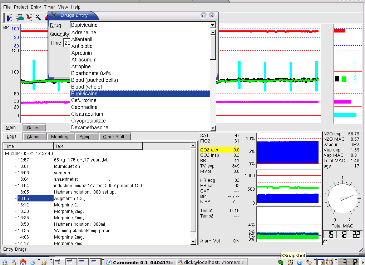Viewport: 365px width, 265px height.
Task: Click the syringe drug entry icon
Action: [x=39, y=17]
